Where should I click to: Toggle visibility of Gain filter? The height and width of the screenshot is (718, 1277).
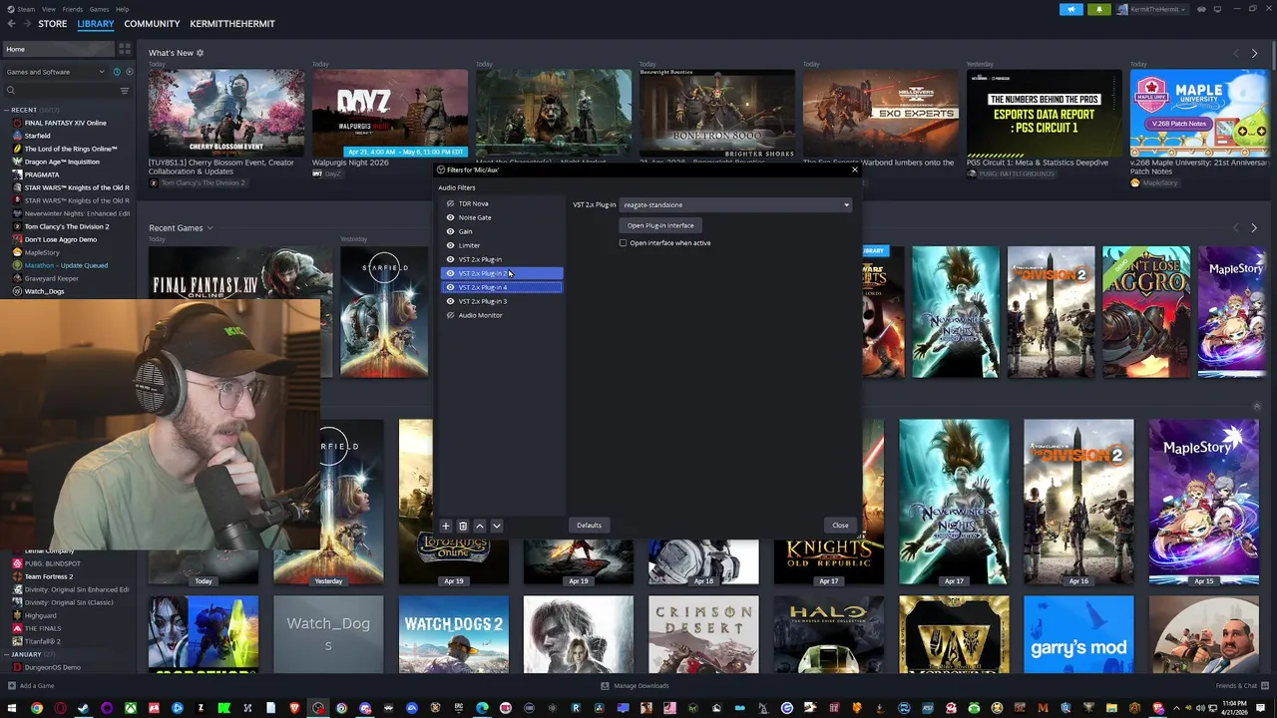click(x=450, y=231)
